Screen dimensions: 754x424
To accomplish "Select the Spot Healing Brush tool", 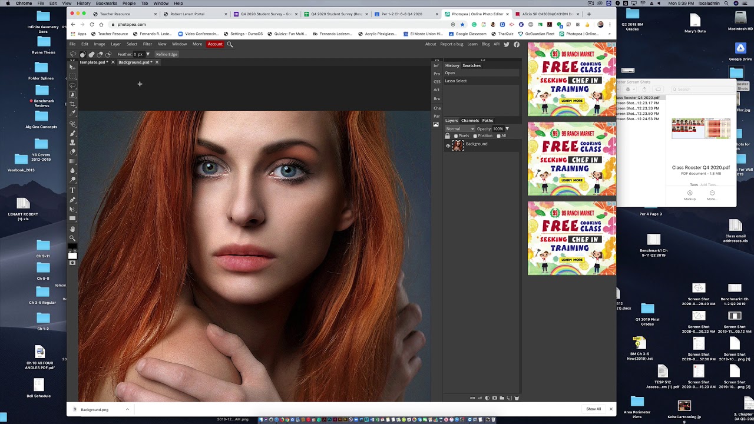I will tap(72, 124).
